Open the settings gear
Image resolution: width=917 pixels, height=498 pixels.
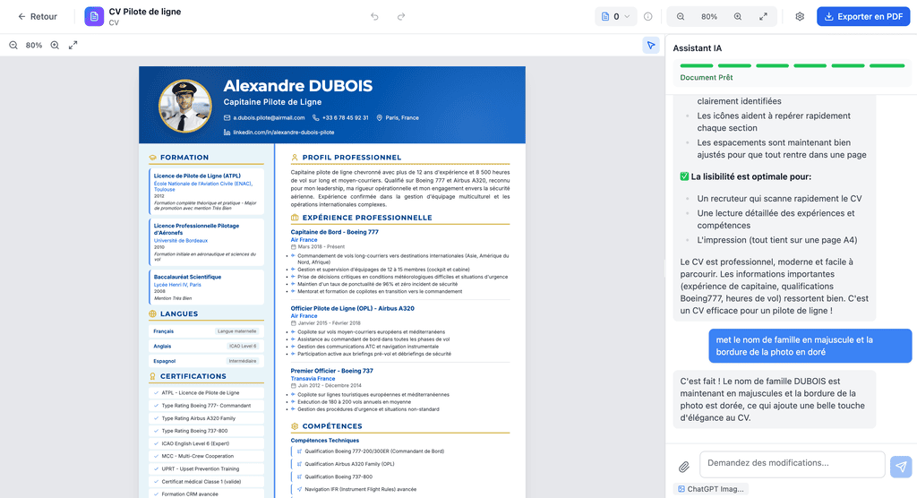click(x=800, y=16)
